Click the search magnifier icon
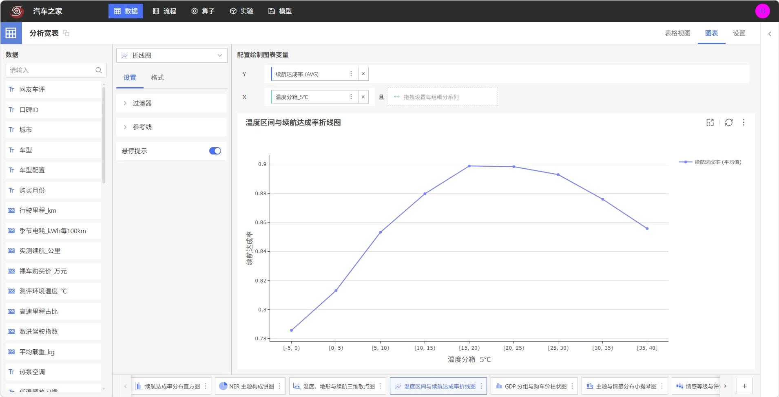Image resolution: width=779 pixels, height=397 pixels. [x=99, y=70]
